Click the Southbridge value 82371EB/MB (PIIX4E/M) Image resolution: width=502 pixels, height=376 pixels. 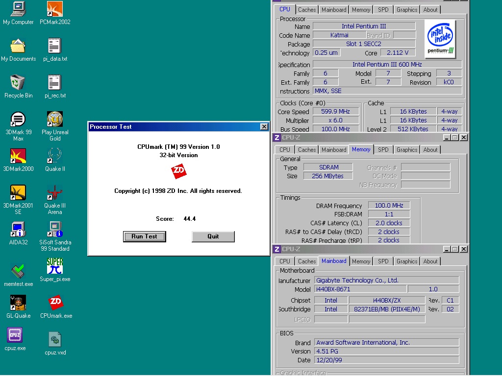click(387, 309)
